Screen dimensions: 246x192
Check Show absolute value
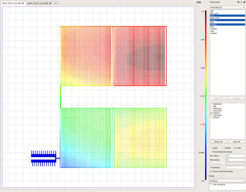[211, 152]
